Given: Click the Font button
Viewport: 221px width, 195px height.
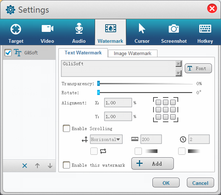Looking at the screenshot, I should 198,68.
